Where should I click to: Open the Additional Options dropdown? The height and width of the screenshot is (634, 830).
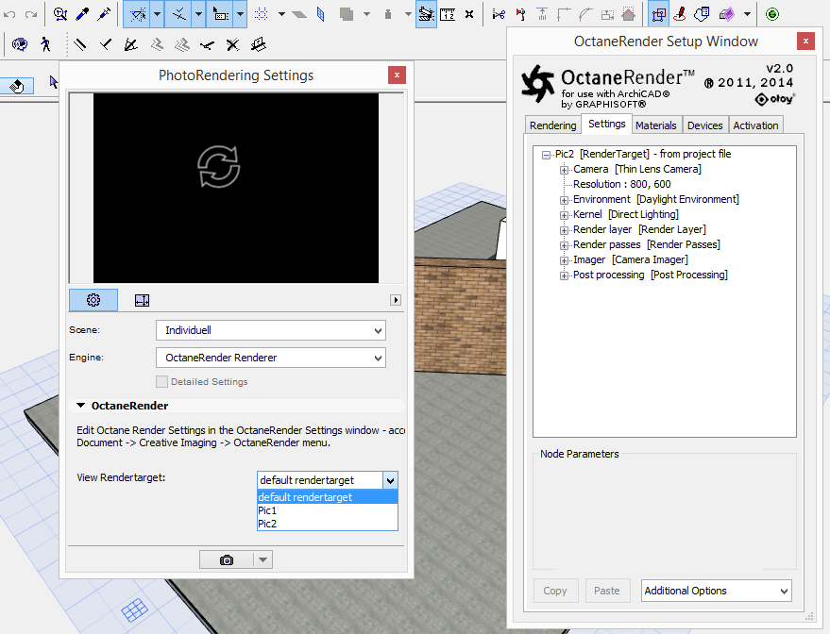click(x=717, y=591)
